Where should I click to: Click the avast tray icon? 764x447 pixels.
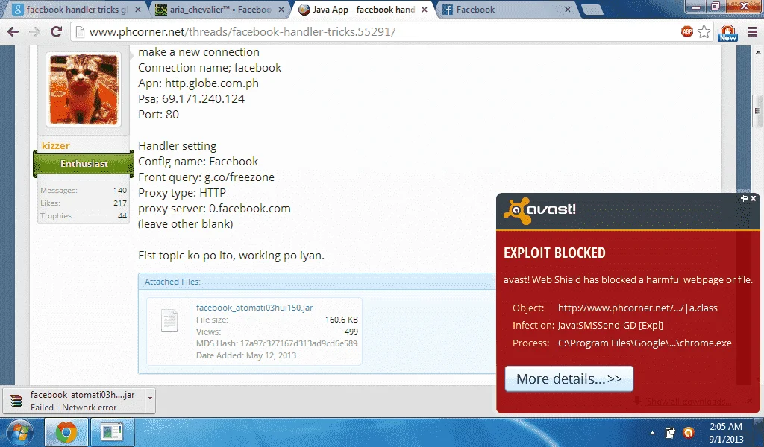click(689, 432)
